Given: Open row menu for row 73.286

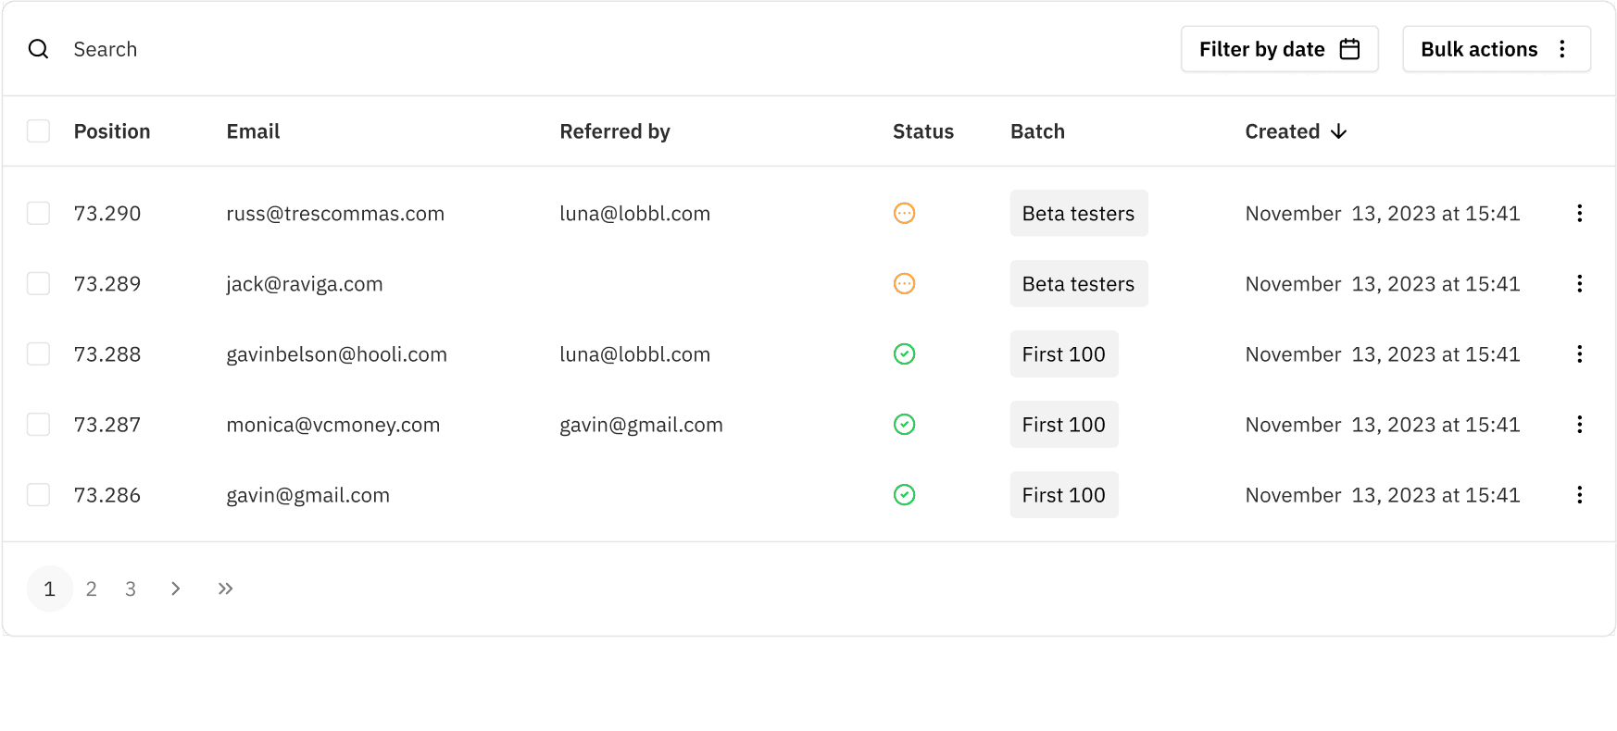Looking at the screenshot, I should point(1579,495).
